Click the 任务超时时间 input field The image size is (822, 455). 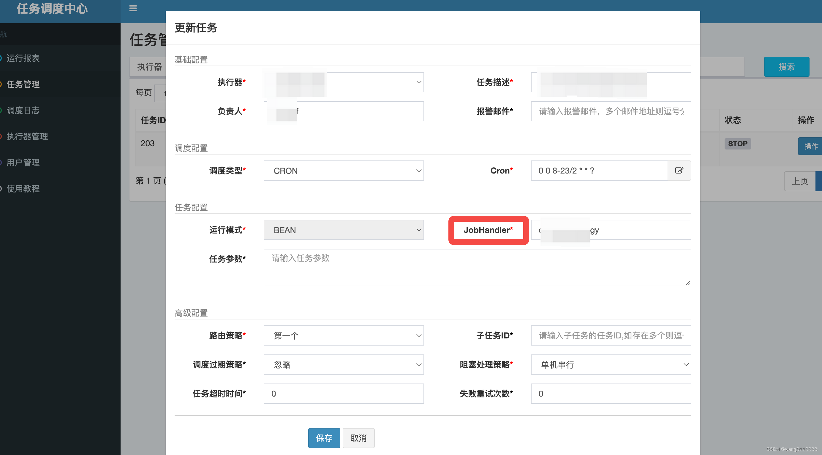[x=344, y=393]
